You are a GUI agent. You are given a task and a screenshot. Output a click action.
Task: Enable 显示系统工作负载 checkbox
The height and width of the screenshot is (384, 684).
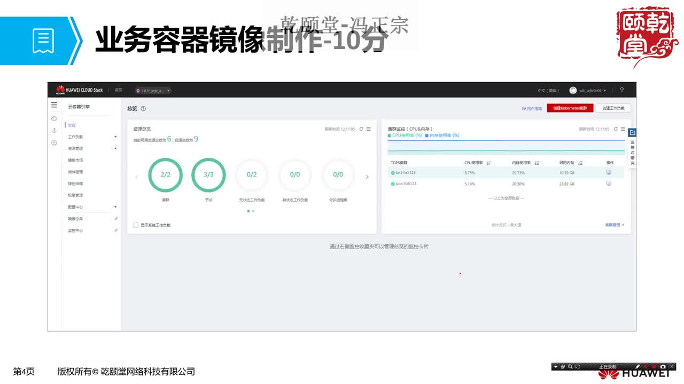click(x=136, y=225)
